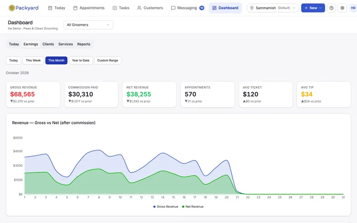
Task: Click the Commission Paid $30,310 card
Action: (91, 95)
